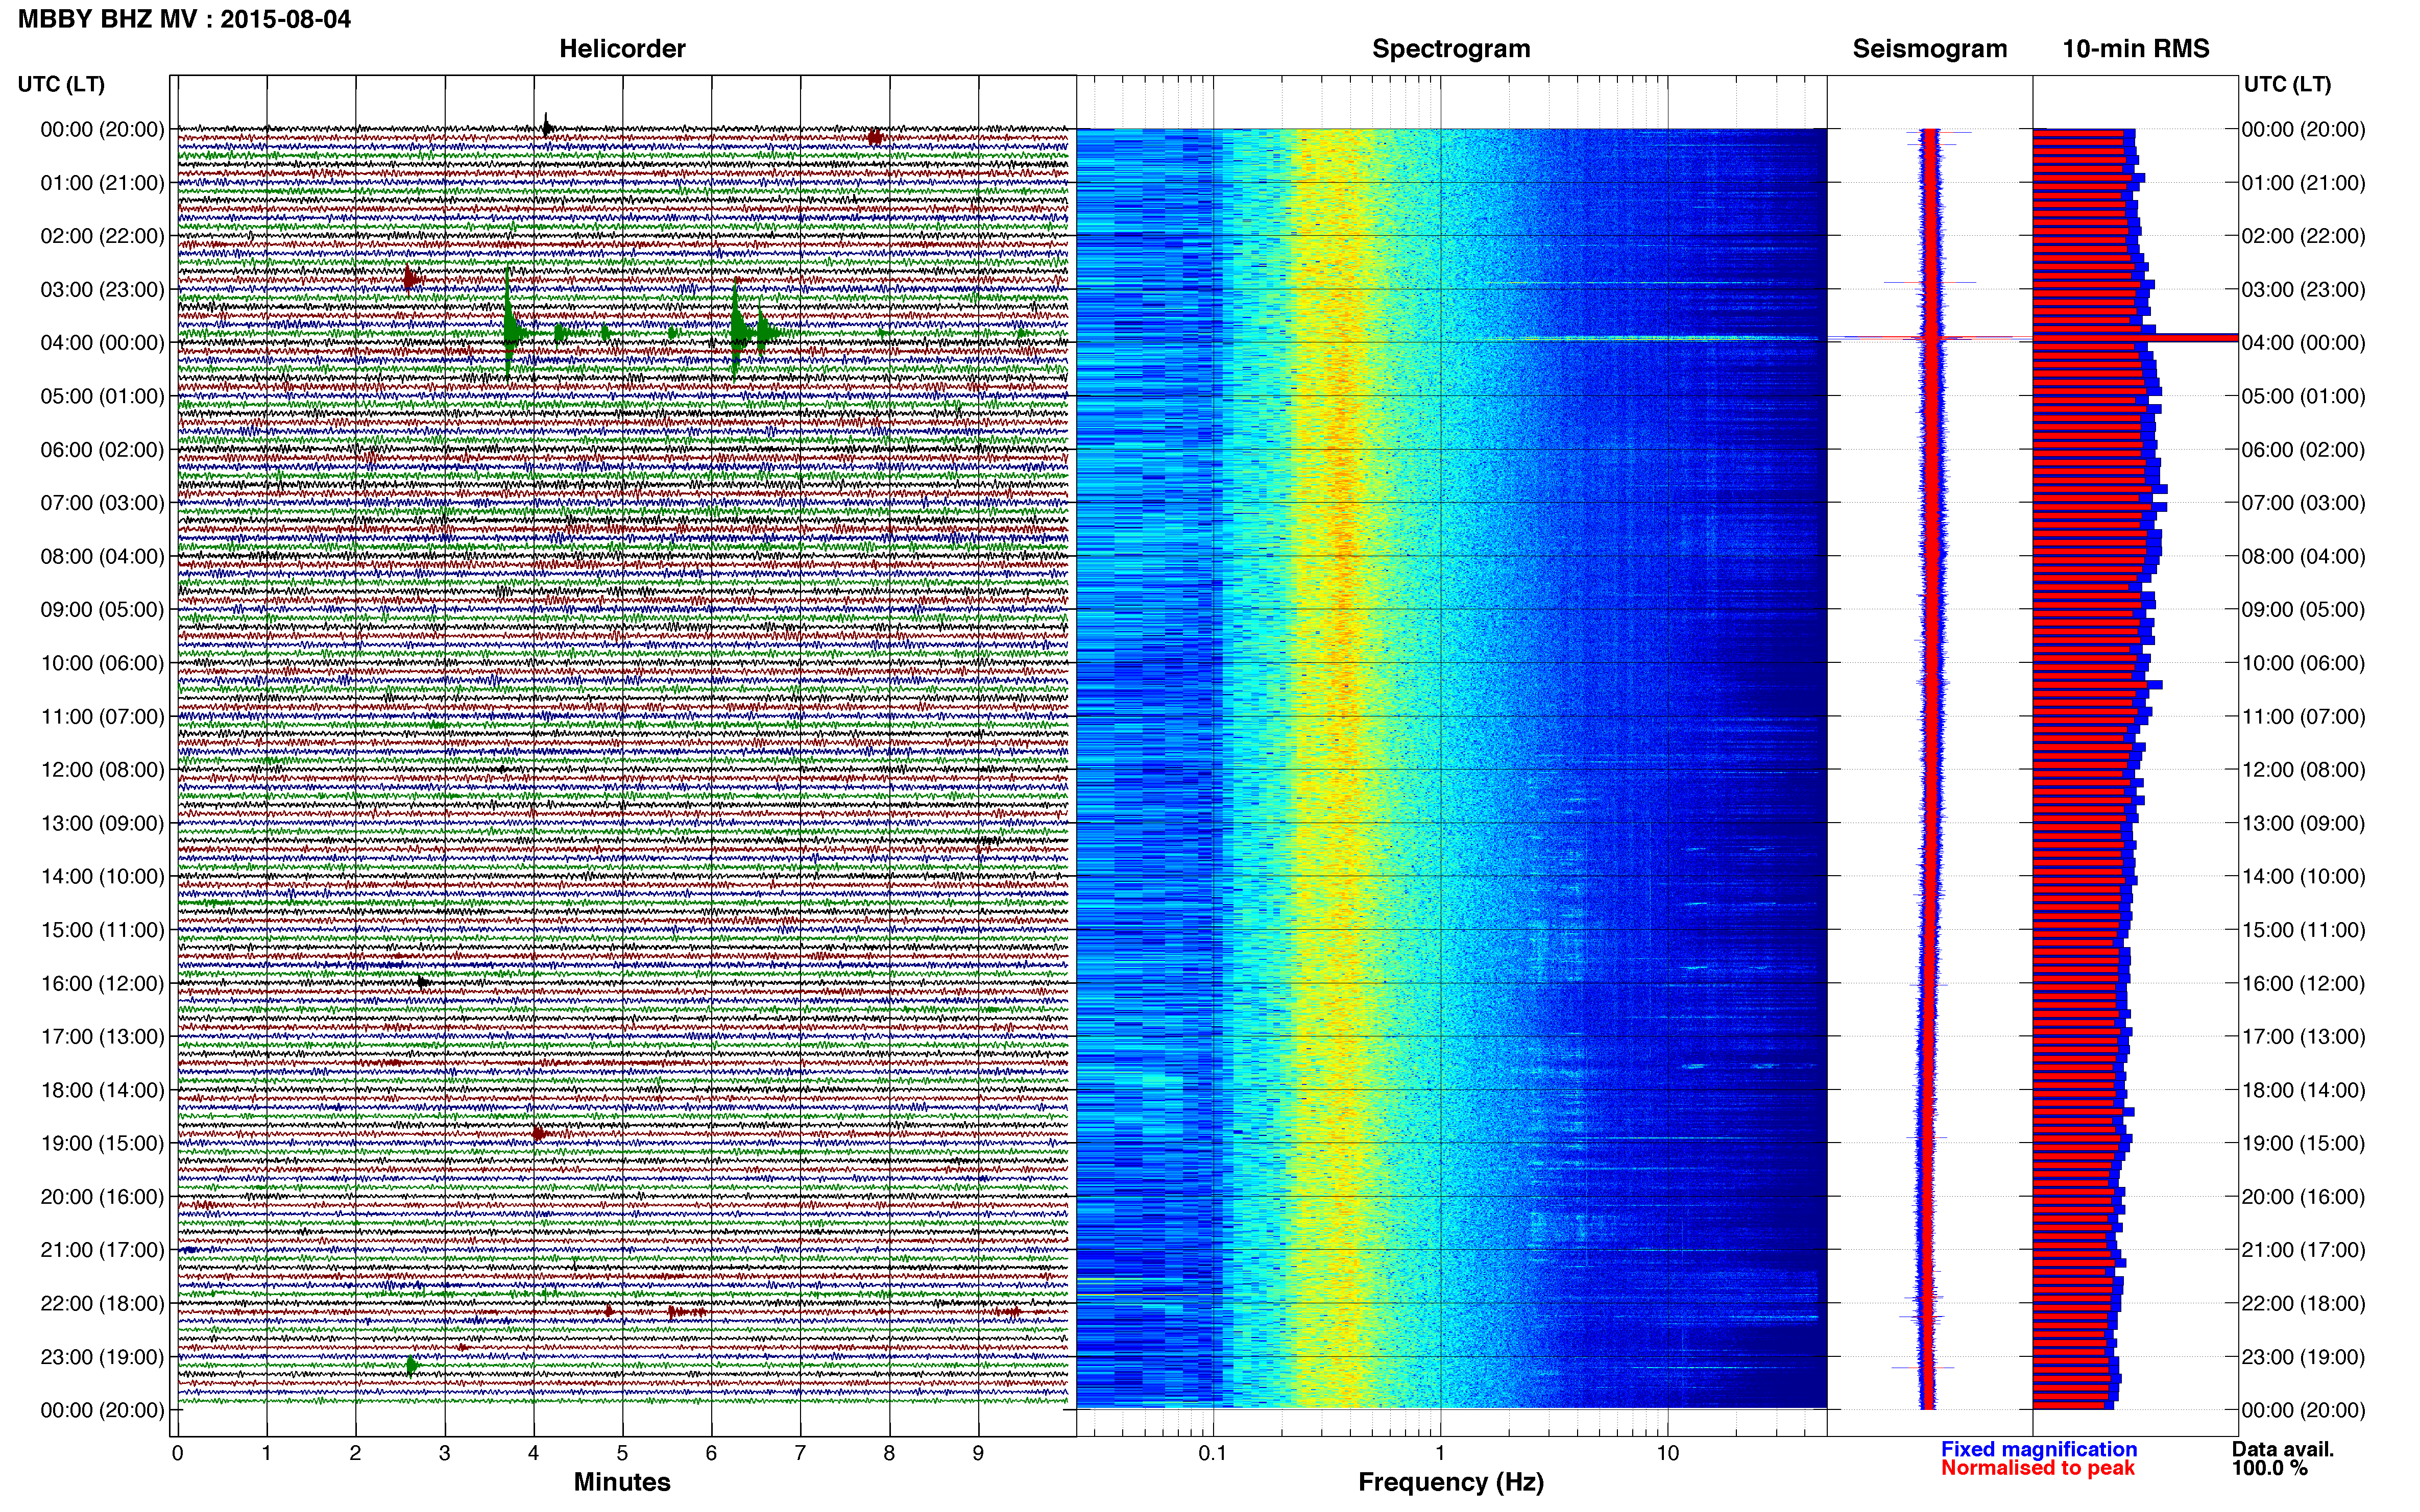Click '01:00 (21:00)' on the left time axis
The width and height of the screenshot is (2420, 1512).
[102, 183]
